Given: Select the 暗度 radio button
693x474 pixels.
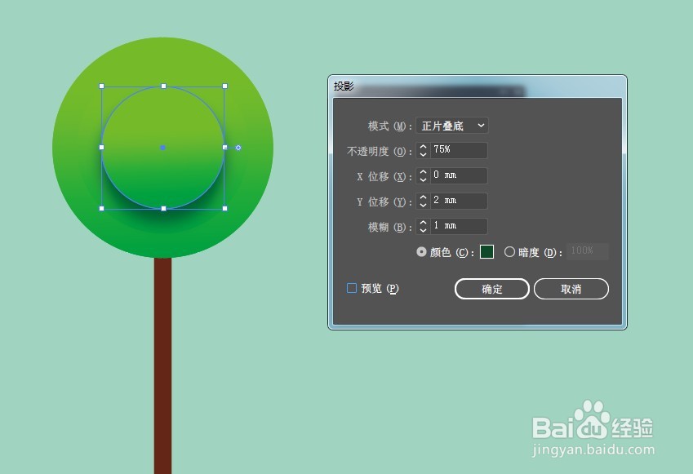Looking at the screenshot, I should [x=509, y=252].
